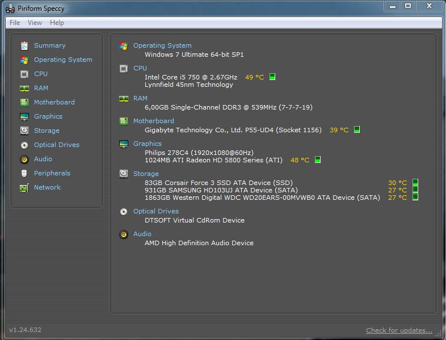Click the Storage heading link in main panel
The image size is (446, 340).
[x=146, y=174]
